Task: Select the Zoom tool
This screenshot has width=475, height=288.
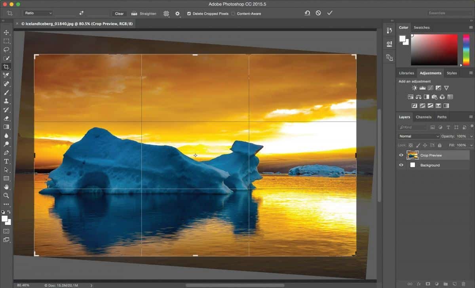Action: [x=6, y=196]
